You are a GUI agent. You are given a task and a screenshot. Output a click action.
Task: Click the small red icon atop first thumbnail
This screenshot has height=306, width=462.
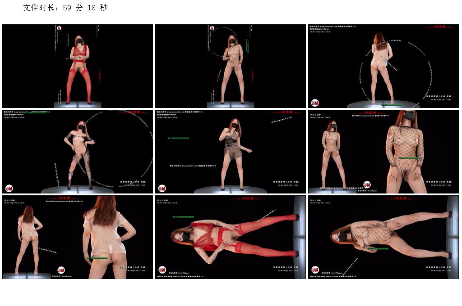(x=59, y=28)
